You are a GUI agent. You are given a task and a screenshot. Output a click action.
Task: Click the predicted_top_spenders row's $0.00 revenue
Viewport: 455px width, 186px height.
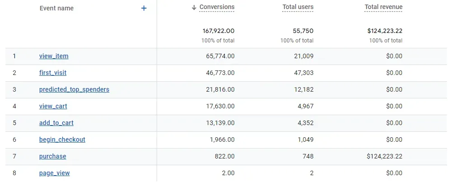click(x=394, y=89)
